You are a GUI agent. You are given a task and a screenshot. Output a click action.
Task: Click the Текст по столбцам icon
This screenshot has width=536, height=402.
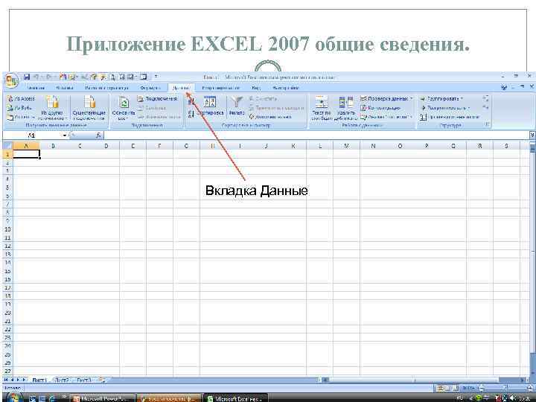pos(322,102)
